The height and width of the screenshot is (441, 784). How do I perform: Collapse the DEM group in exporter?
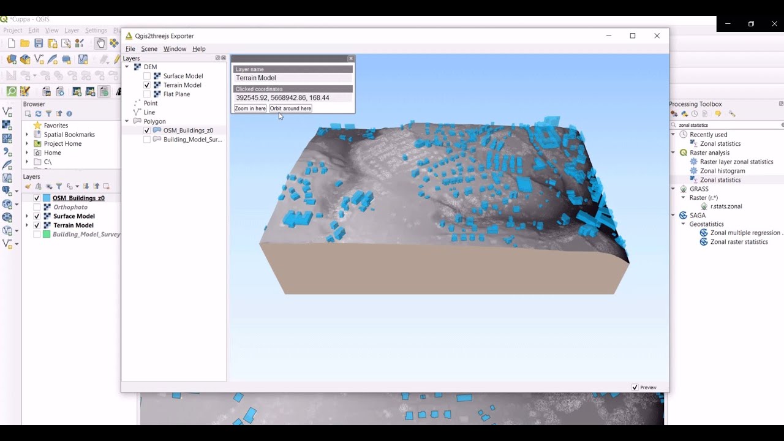point(127,67)
